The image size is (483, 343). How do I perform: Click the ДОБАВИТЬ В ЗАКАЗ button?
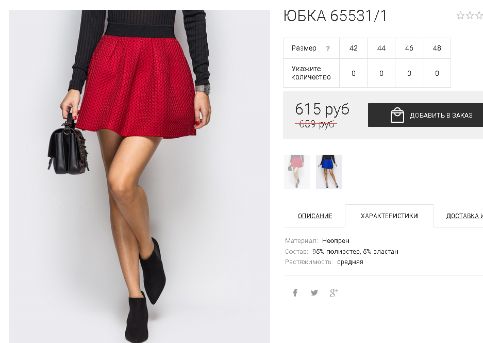pos(425,115)
